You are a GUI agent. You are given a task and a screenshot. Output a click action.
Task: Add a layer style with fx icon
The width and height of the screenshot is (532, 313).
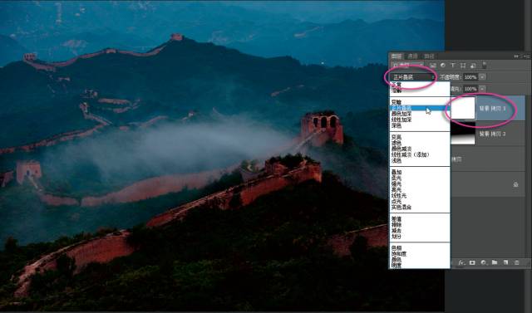coord(461,262)
